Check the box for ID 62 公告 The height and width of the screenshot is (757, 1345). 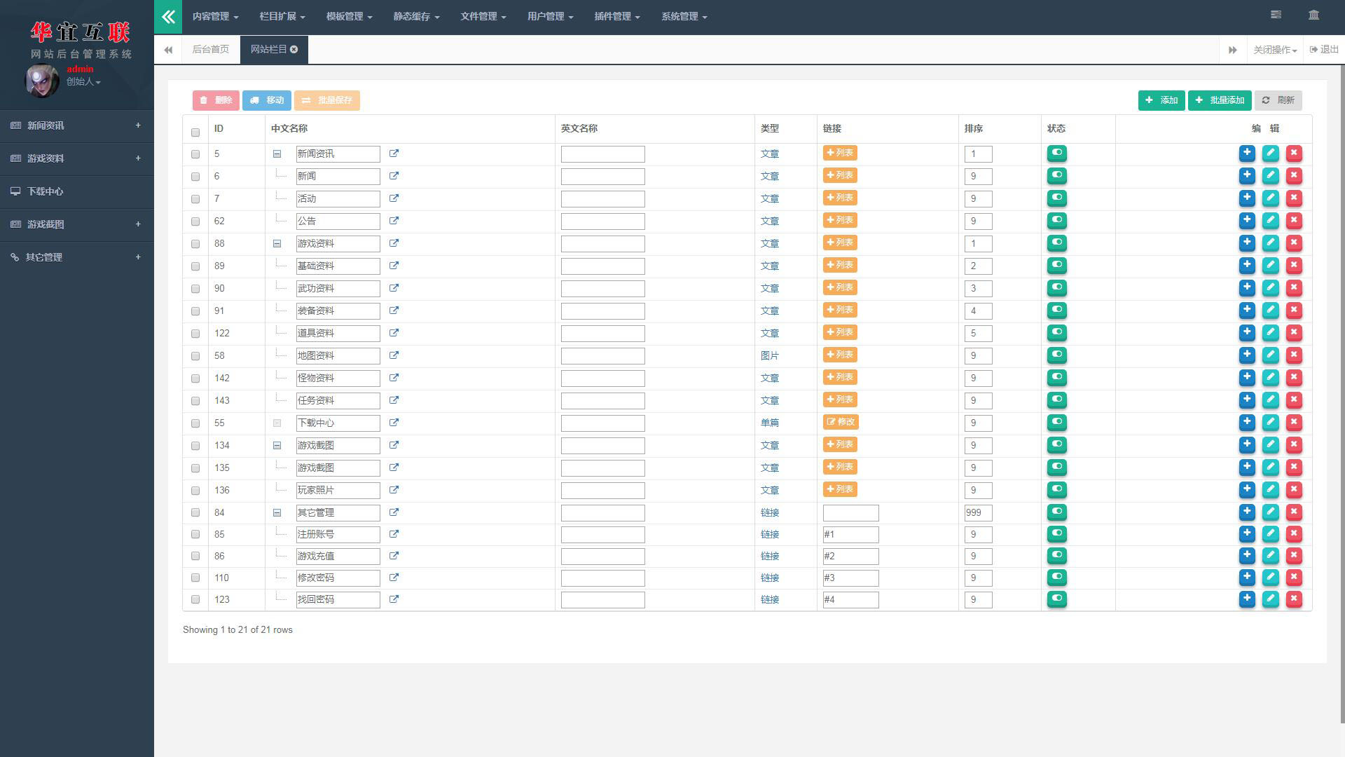click(x=195, y=221)
